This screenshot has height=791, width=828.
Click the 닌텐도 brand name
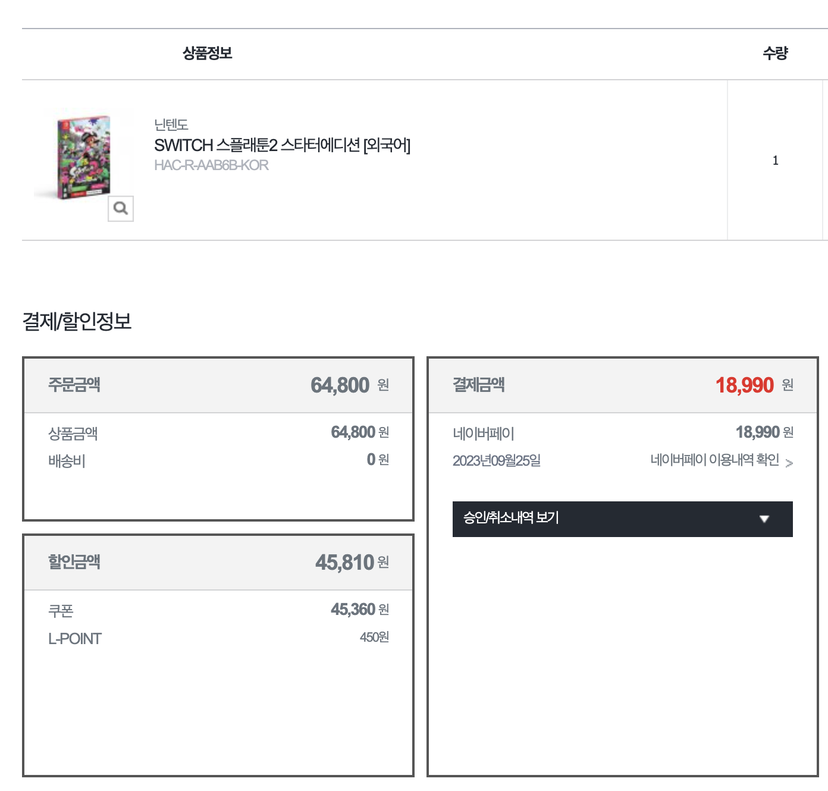click(x=171, y=125)
